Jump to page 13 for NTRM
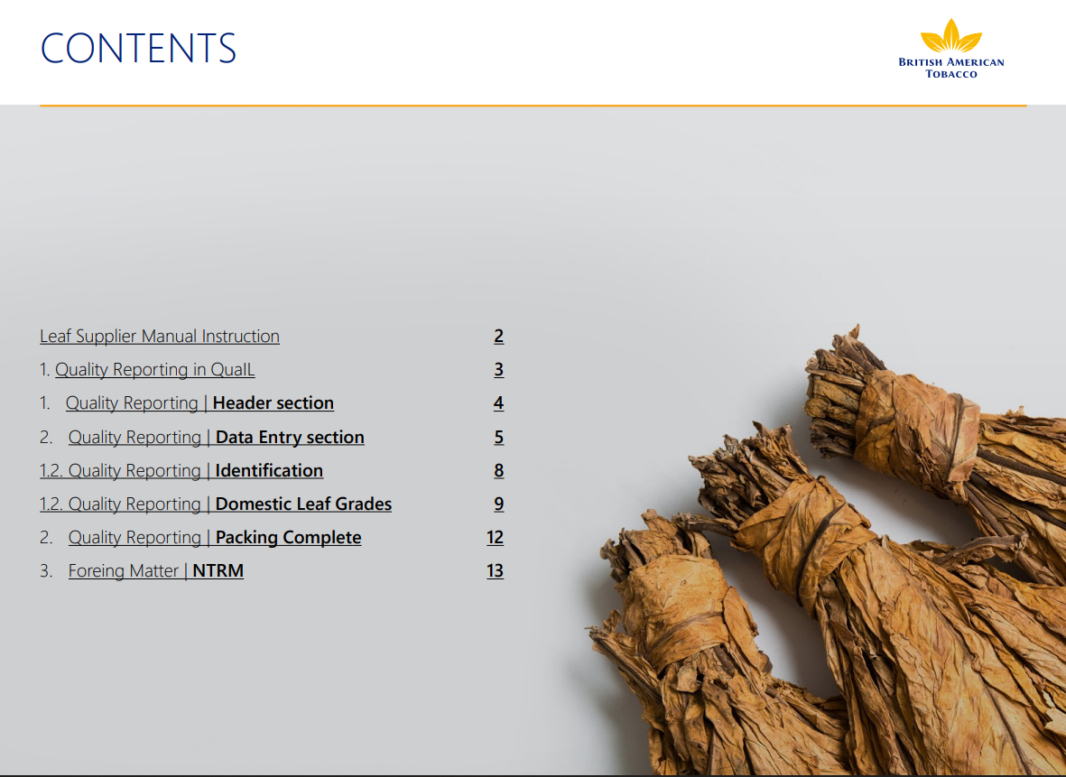This screenshot has height=777, width=1066. 495,571
